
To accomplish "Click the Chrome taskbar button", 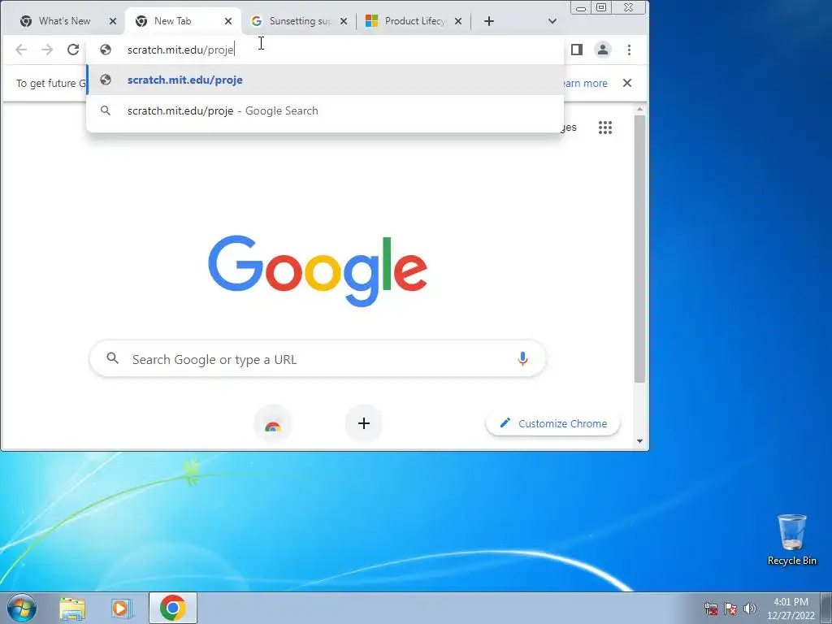I will coord(173,608).
